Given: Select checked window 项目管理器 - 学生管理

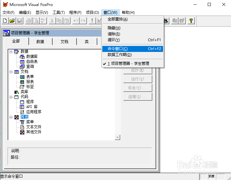Looking at the screenshot, I should tap(132, 64).
